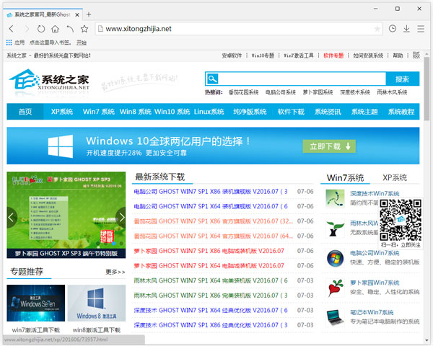Open the 软件下载 navigation tab

point(291,112)
